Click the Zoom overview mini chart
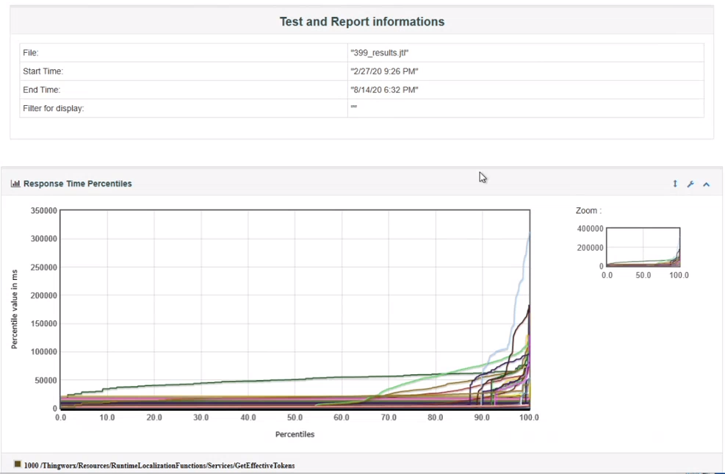 [643, 247]
